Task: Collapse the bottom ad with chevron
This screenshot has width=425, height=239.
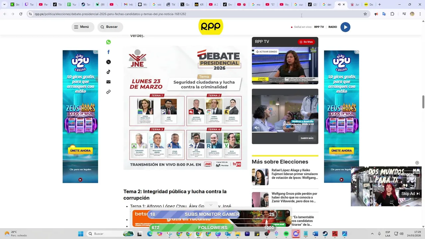Action: [x=211, y=205]
